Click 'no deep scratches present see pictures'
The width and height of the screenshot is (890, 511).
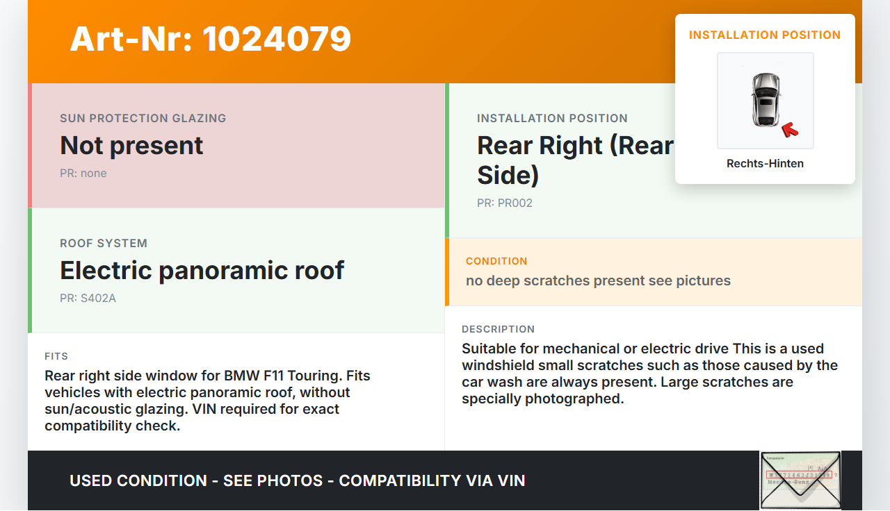pos(598,280)
